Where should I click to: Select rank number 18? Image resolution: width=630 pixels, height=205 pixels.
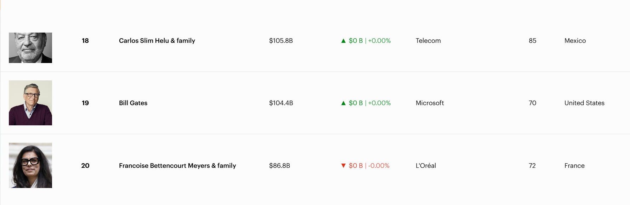(85, 41)
